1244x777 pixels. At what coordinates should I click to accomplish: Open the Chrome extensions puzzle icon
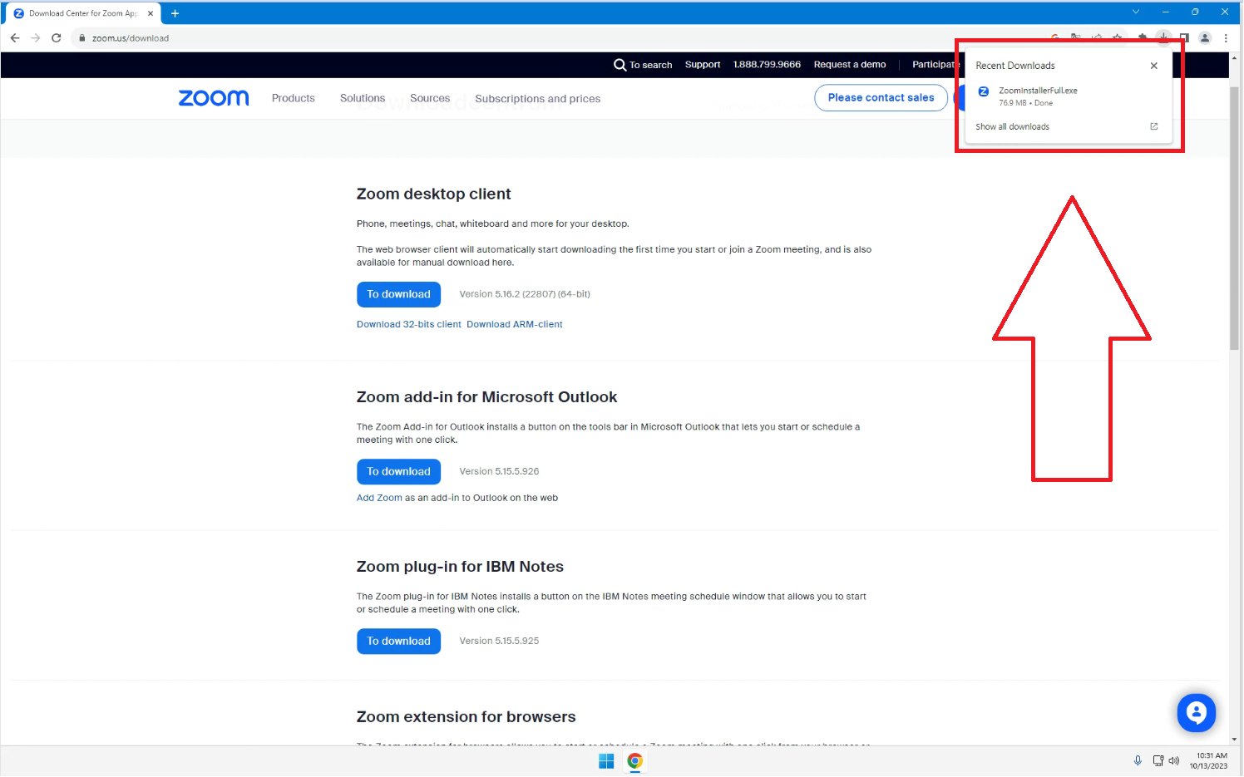(x=1143, y=38)
